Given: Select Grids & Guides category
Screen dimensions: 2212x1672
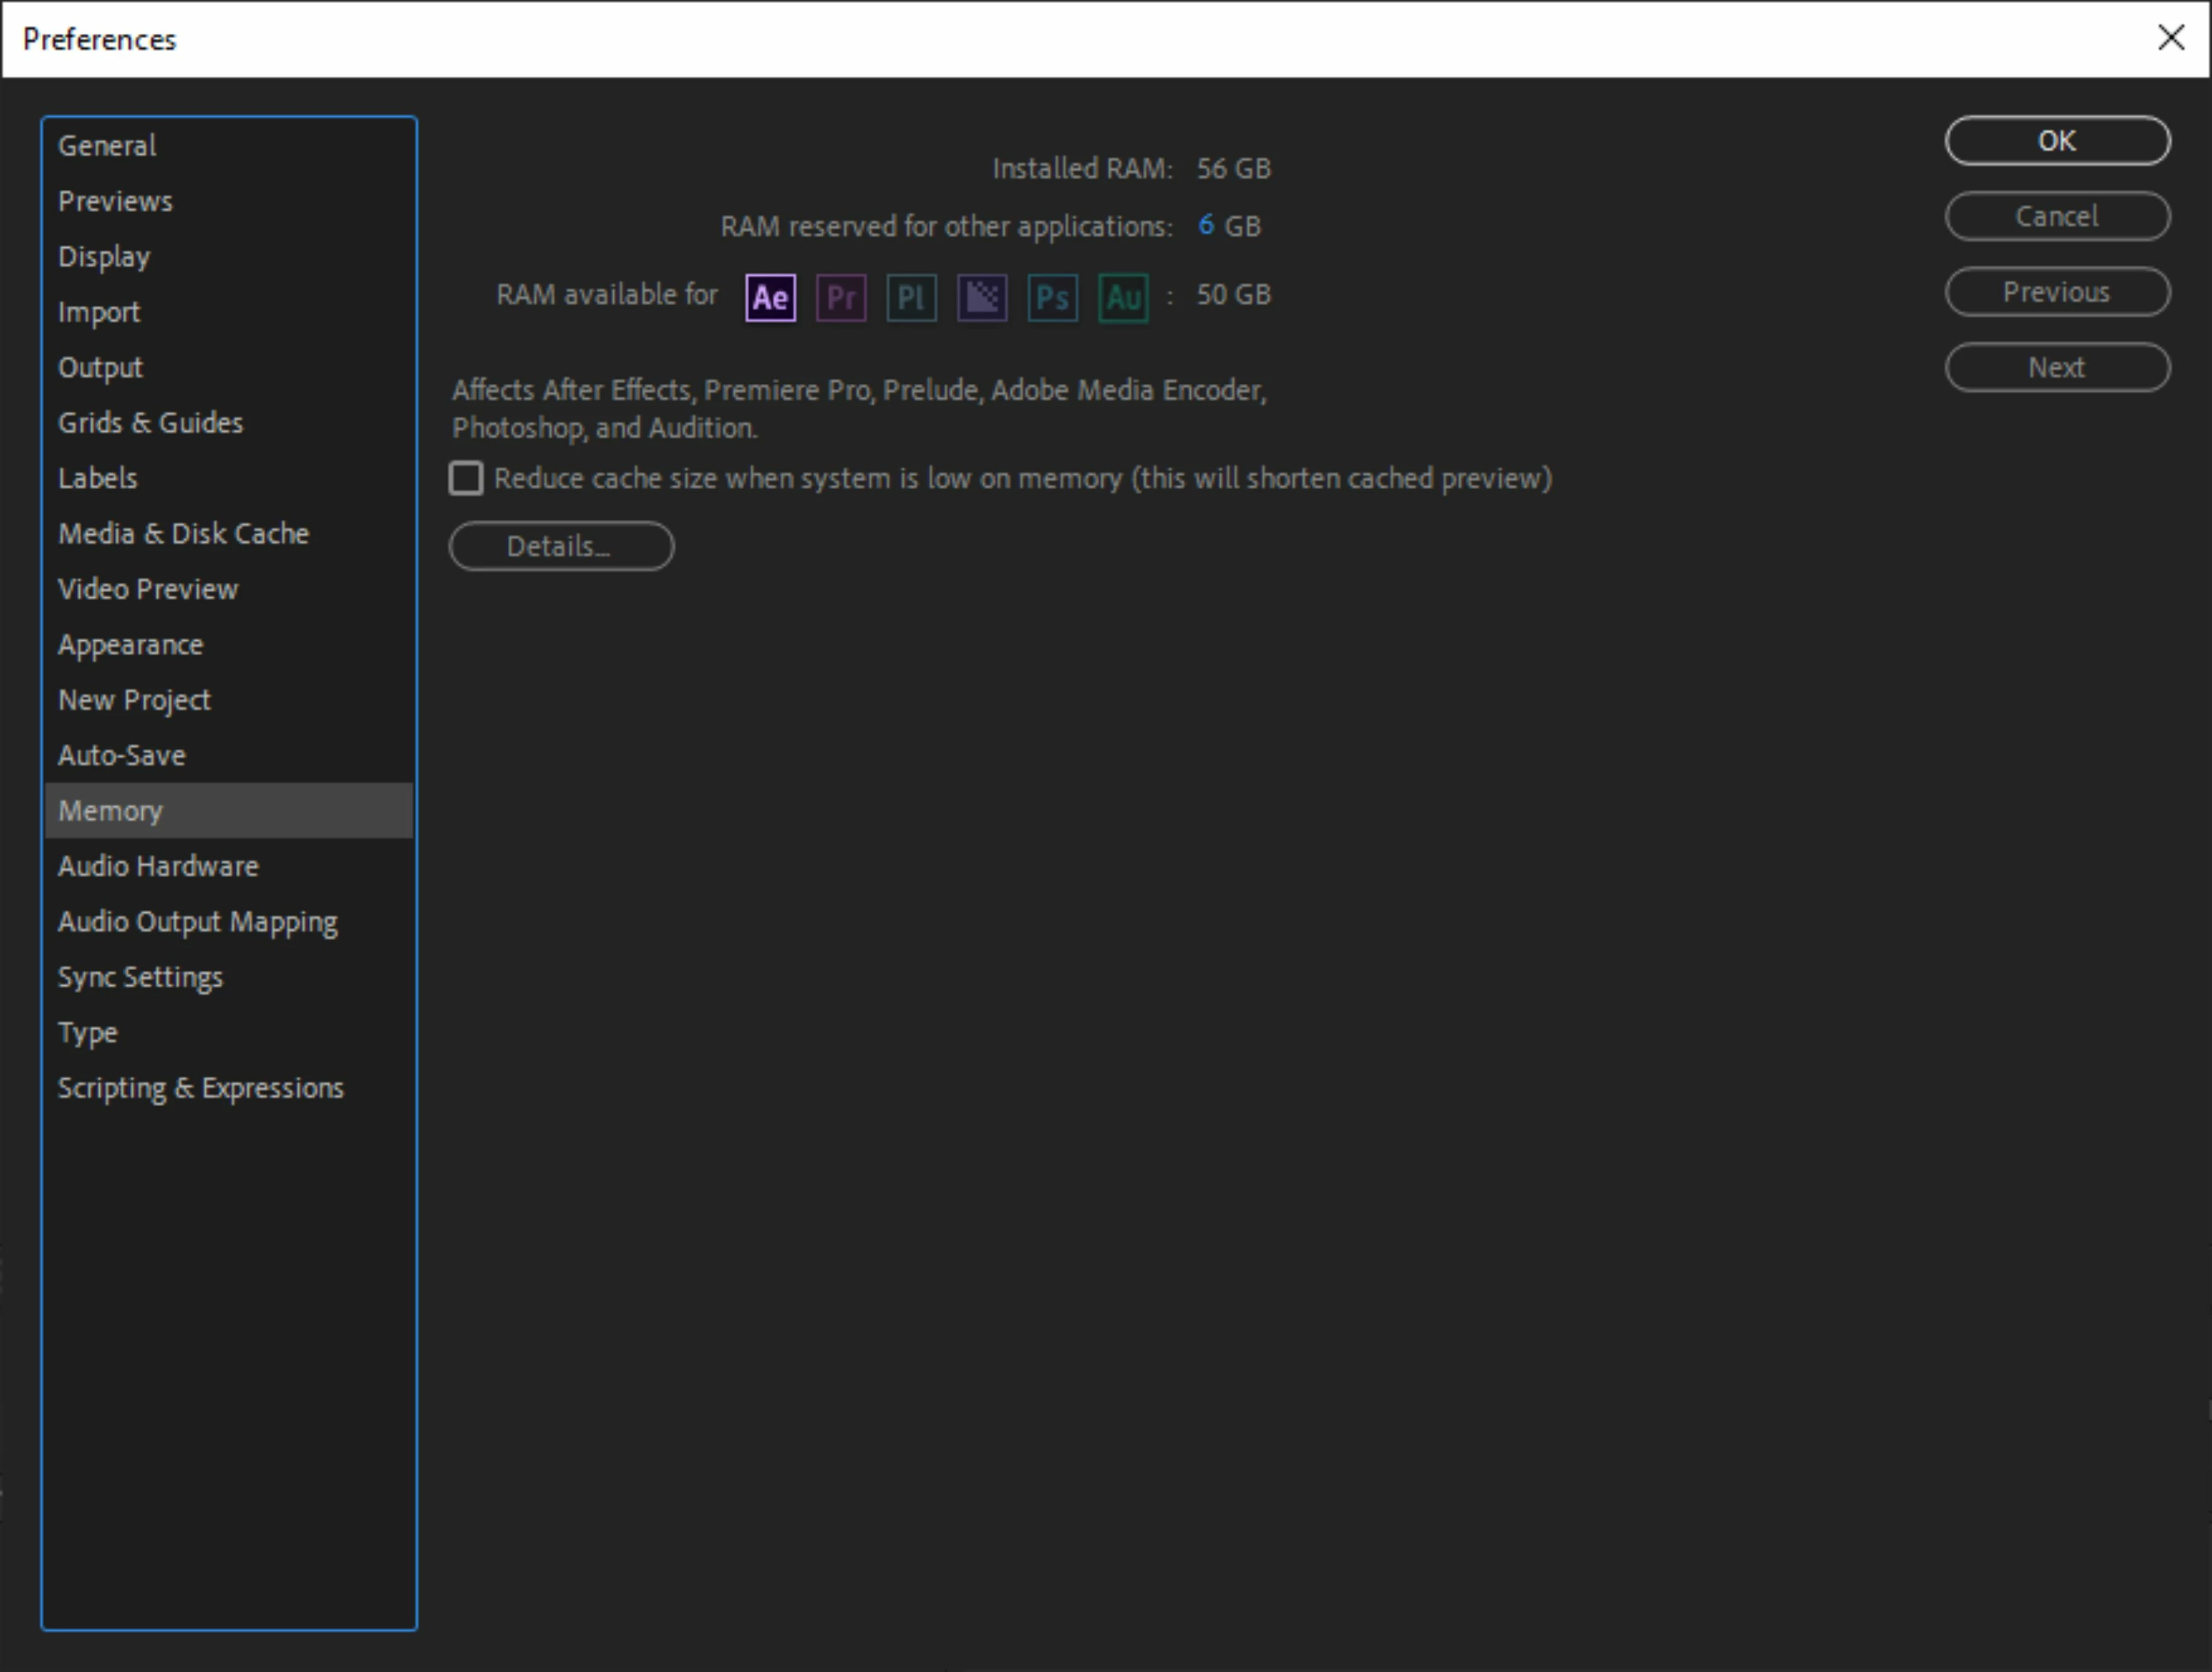Looking at the screenshot, I should (x=150, y=423).
